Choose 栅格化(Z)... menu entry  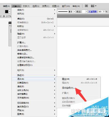(34, 54)
